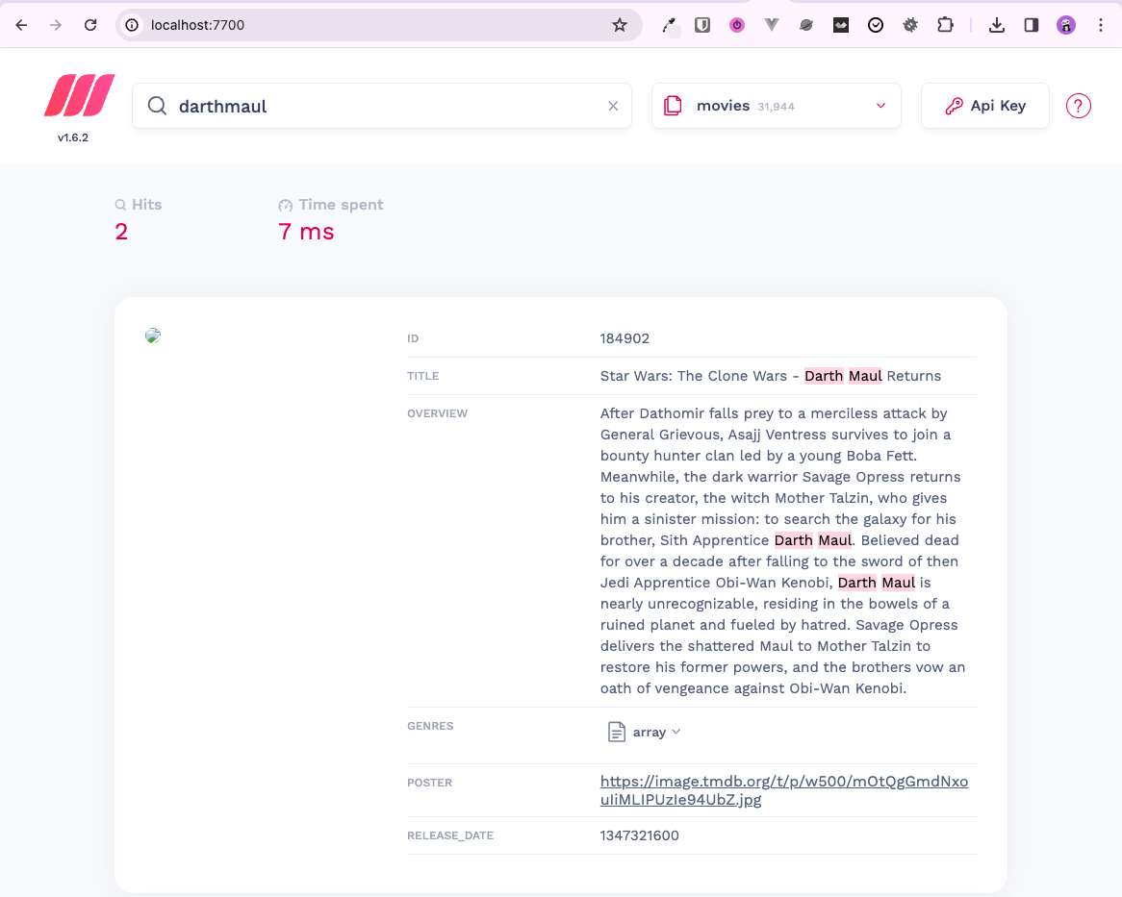
Task: Bookmark this page with the star icon
Action: point(620,25)
